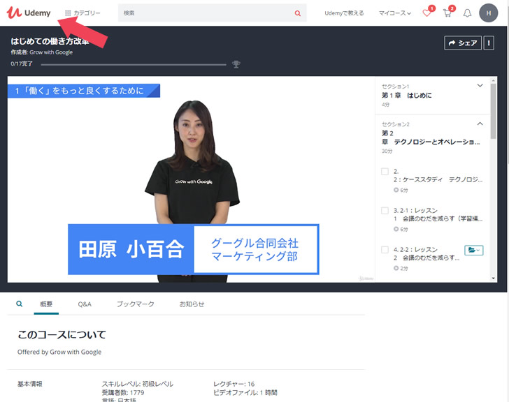Click the 0/17完了 progress label
This screenshot has height=402, width=509.
pos(22,64)
